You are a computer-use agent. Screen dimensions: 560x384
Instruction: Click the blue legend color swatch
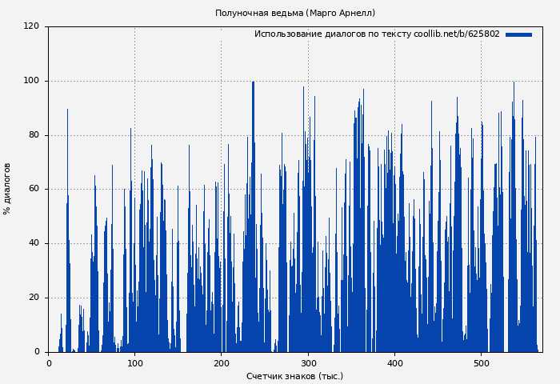tap(518, 34)
